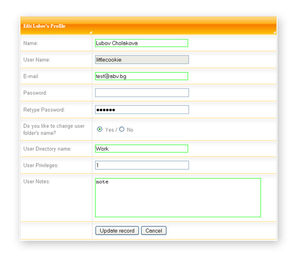Select Yes to change folder name
The image size is (297, 258).
pyautogui.click(x=100, y=130)
